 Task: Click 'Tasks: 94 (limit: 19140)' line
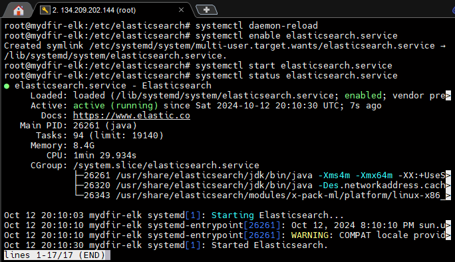tap(100, 136)
